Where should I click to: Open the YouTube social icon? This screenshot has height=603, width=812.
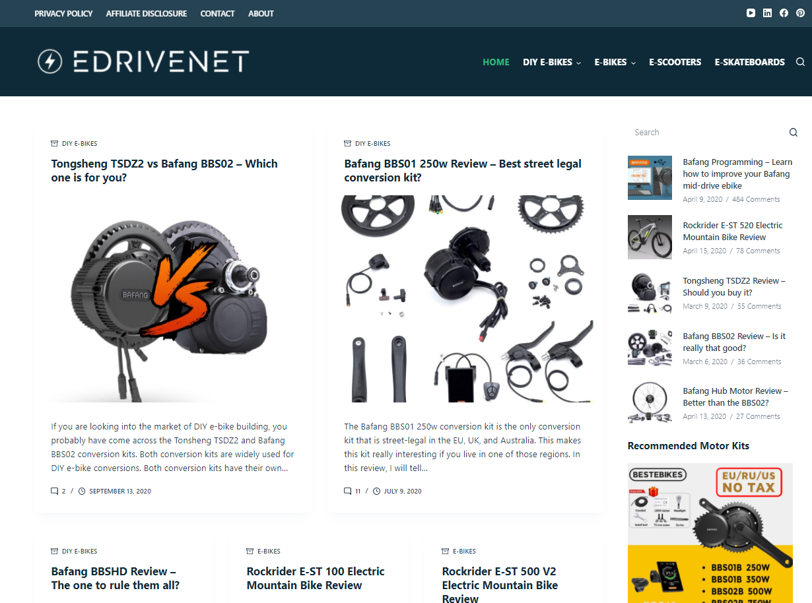(x=751, y=13)
